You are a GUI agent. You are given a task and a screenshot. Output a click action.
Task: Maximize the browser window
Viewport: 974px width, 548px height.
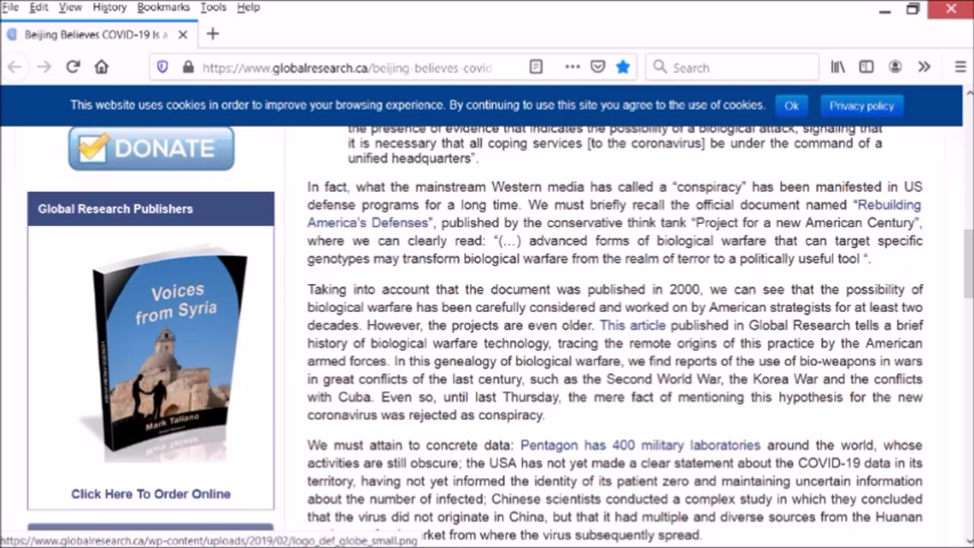[913, 9]
